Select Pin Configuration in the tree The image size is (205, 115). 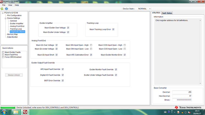[x=14, y=15]
